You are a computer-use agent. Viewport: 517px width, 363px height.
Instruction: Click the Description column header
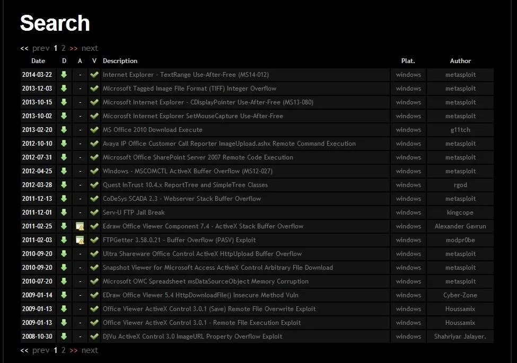pos(120,61)
